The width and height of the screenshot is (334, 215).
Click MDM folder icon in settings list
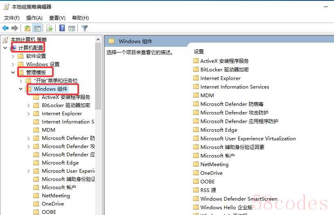196,95
